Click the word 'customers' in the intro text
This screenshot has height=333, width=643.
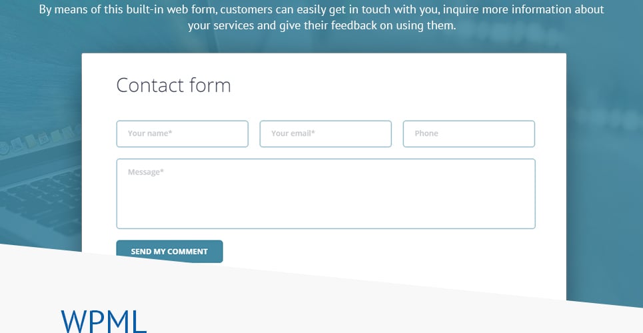coord(247,9)
